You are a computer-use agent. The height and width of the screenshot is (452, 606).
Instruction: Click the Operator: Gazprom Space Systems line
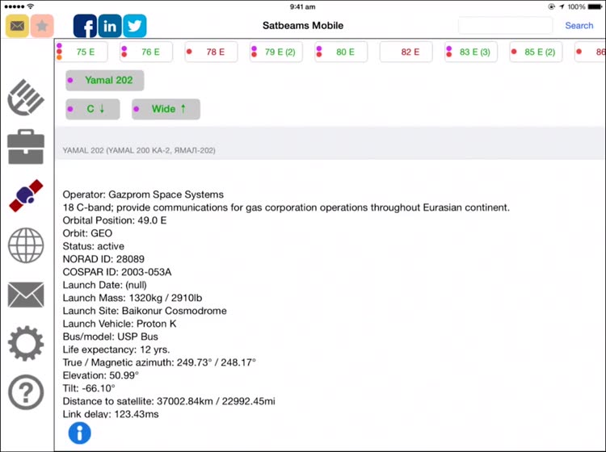(x=143, y=195)
